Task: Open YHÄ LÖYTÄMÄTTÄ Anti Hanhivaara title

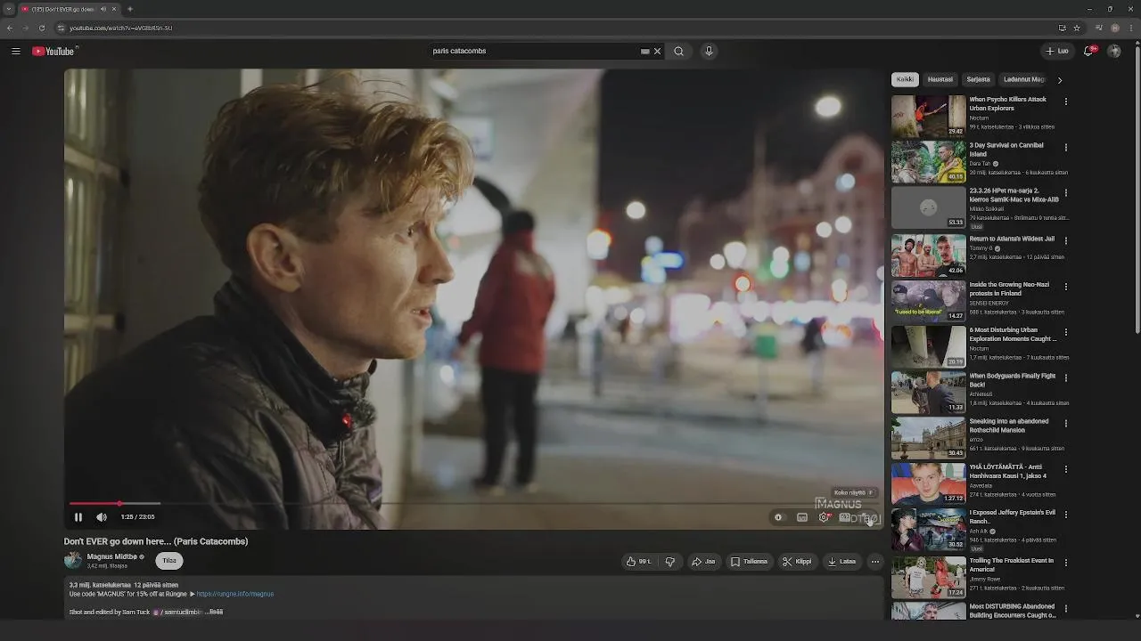Action: click(x=1008, y=472)
